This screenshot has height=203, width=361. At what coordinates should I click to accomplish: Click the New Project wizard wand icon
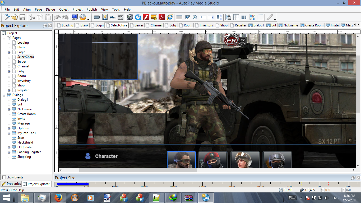pos(7,17)
